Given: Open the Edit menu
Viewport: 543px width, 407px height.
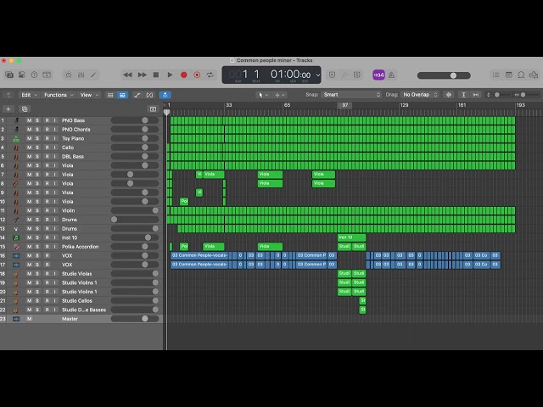Looking at the screenshot, I should [x=29, y=95].
